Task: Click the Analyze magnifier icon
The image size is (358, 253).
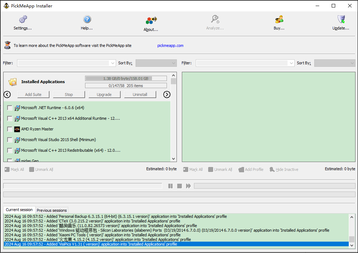Action: (215, 20)
